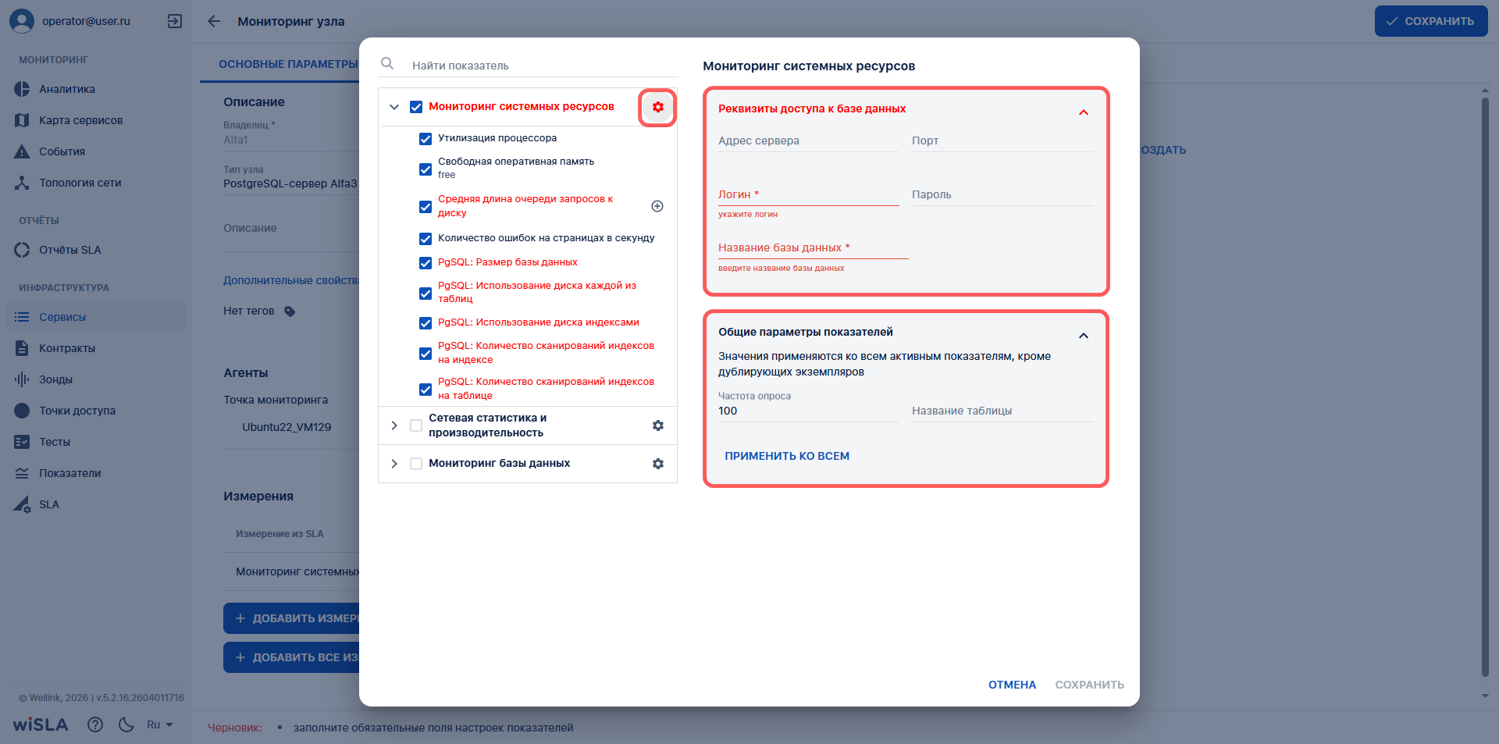
Task: Open settings gear for Сетевая статистика group
Action: 658,425
